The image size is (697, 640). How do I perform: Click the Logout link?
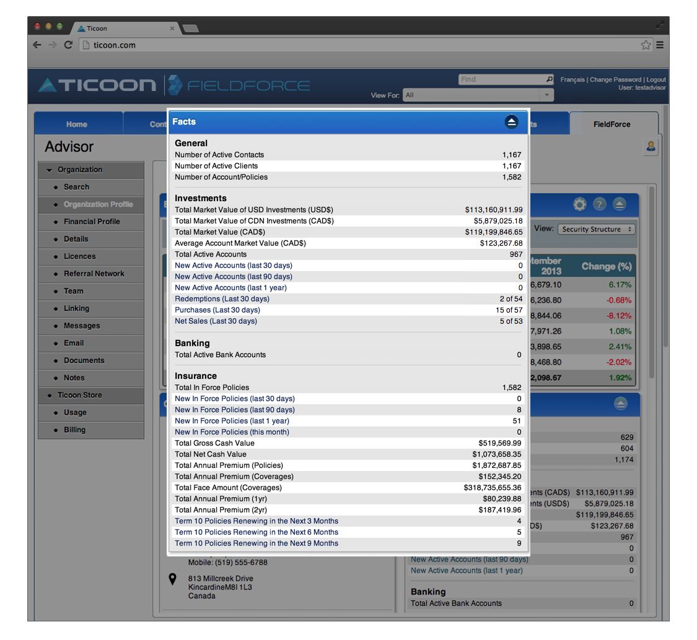tap(656, 79)
